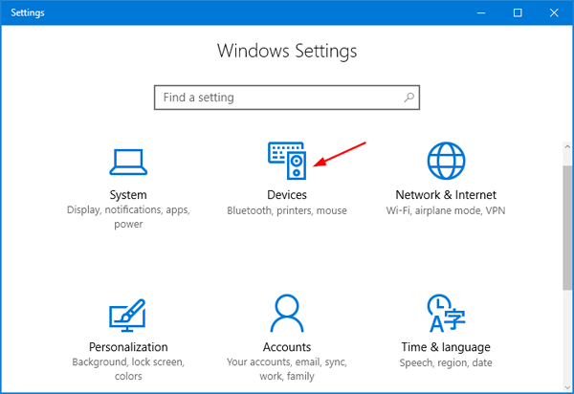Open the System laptop icon

128,162
